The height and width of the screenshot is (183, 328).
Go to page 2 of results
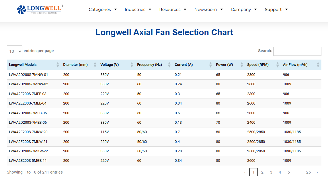[262, 172]
